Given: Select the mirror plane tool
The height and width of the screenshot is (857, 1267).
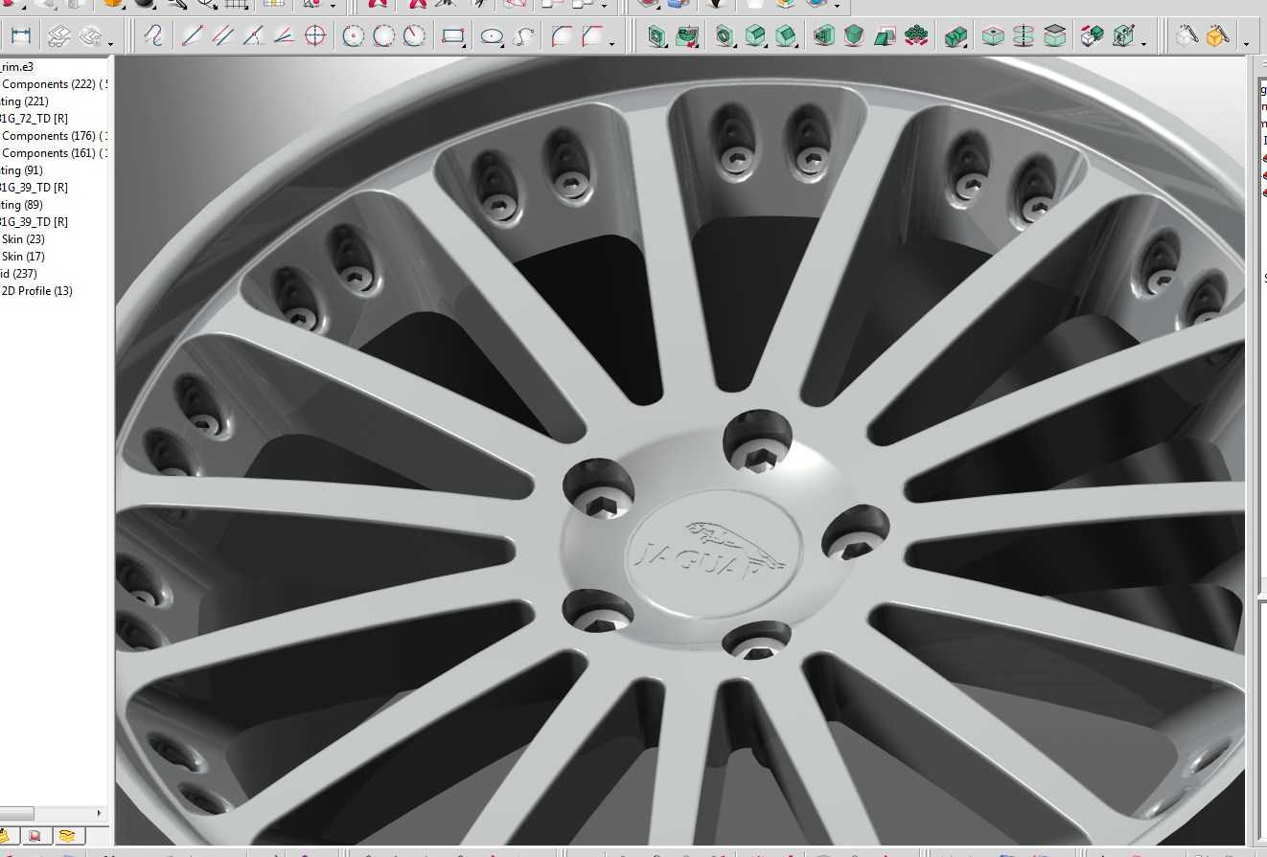Looking at the screenshot, I should pos(885,37).
